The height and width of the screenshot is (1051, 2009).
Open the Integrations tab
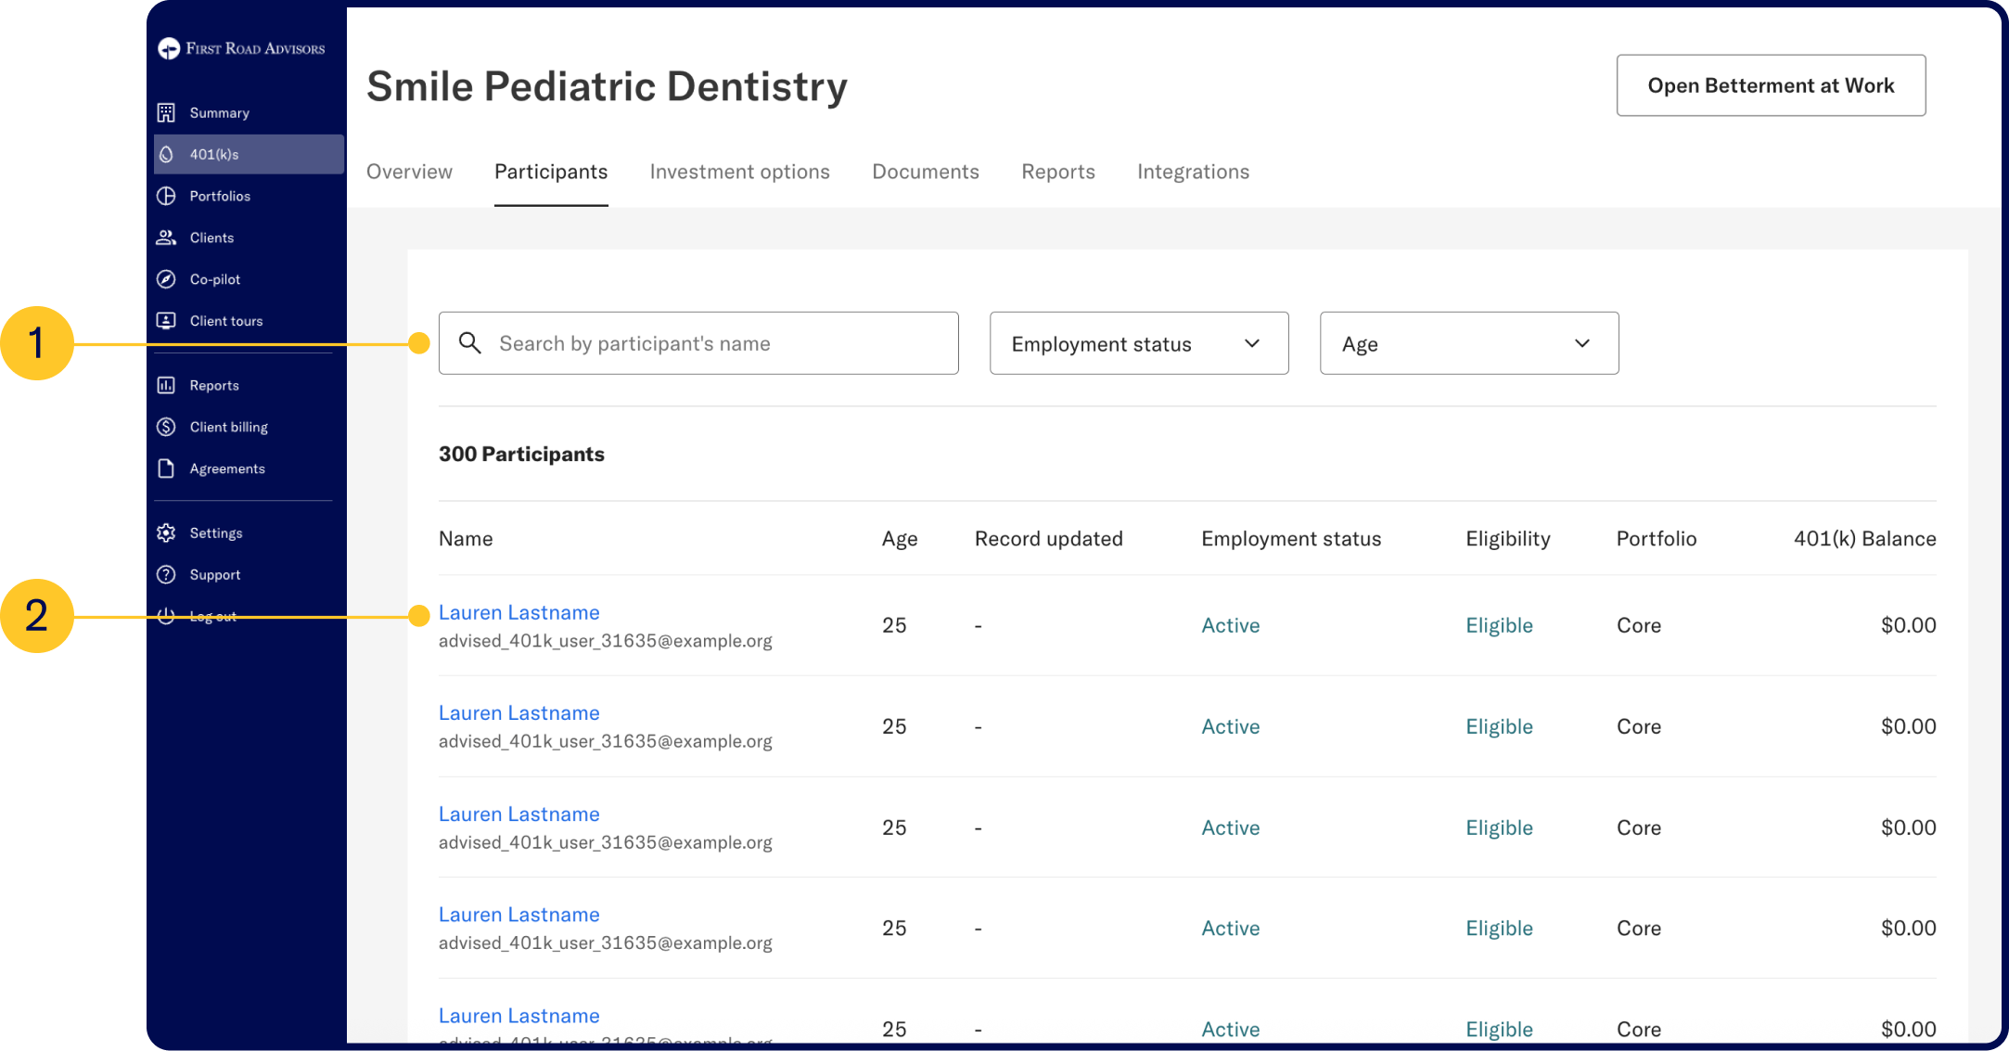coord(1193,172)
